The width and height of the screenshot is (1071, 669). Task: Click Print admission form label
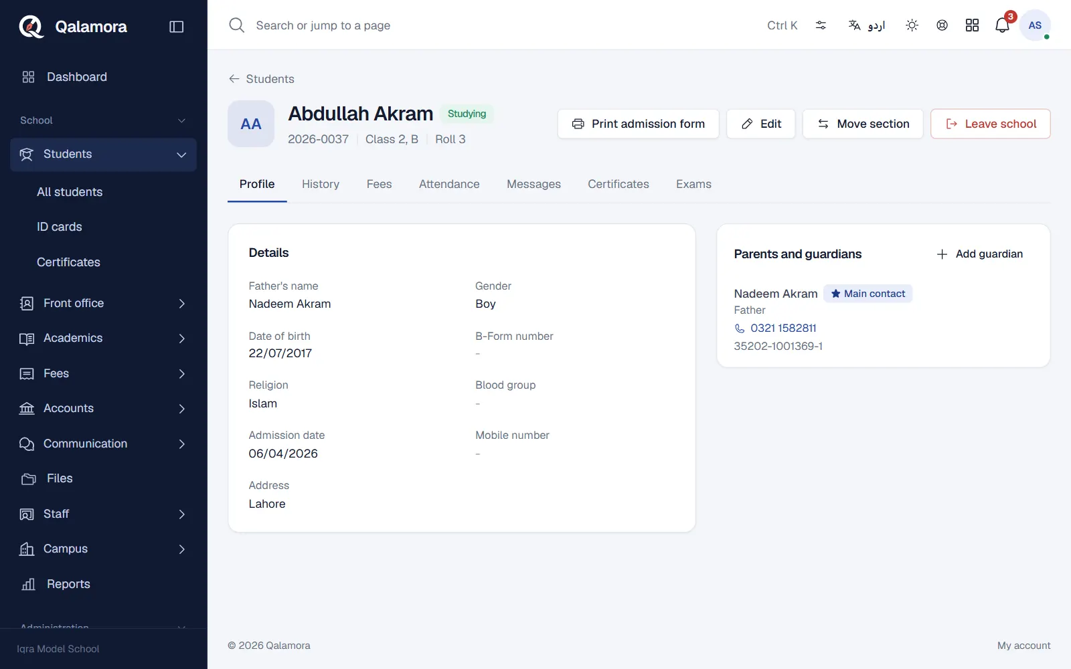[x=648, y=124]
